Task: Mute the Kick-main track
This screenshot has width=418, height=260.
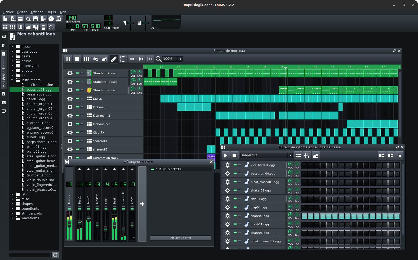Action: [x=77, y=107]
